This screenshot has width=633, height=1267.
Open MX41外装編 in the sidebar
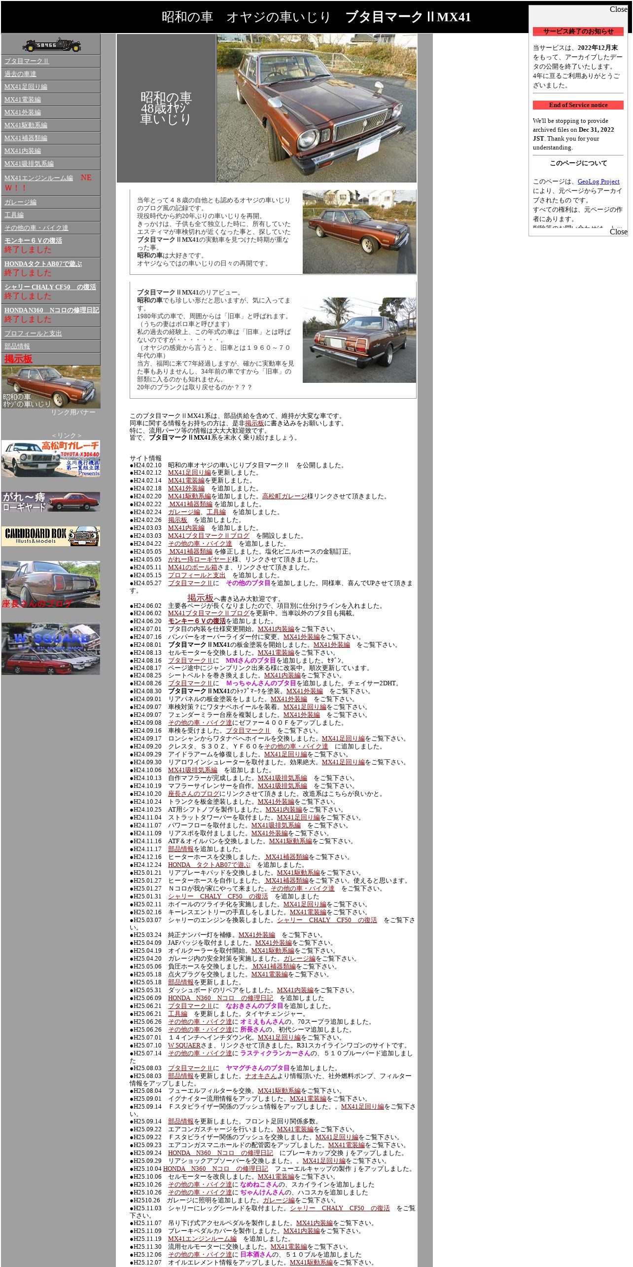click(23, 112)
